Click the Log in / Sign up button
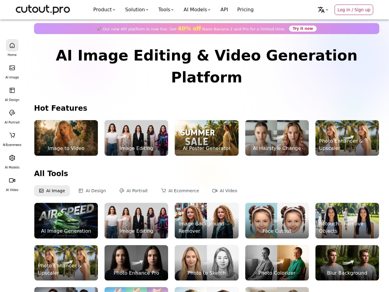This screenshot has height=292, width=389. pyautogui.click(x=354, y=10)
